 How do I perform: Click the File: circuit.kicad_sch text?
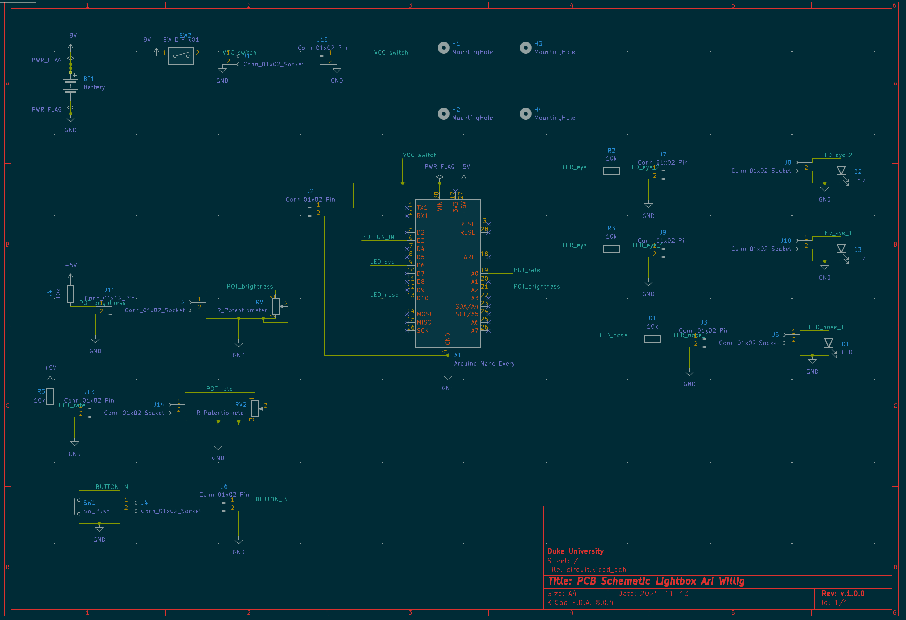tap(587, 570)
